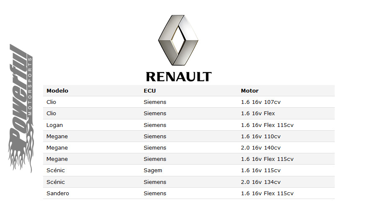Select the Motor column header
This screenshot has height=217, width=377.
coord(250,91)
